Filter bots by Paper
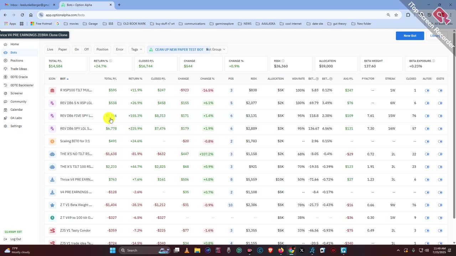The image size is (456, 256). pyautogui.click(x=63, y=49)
